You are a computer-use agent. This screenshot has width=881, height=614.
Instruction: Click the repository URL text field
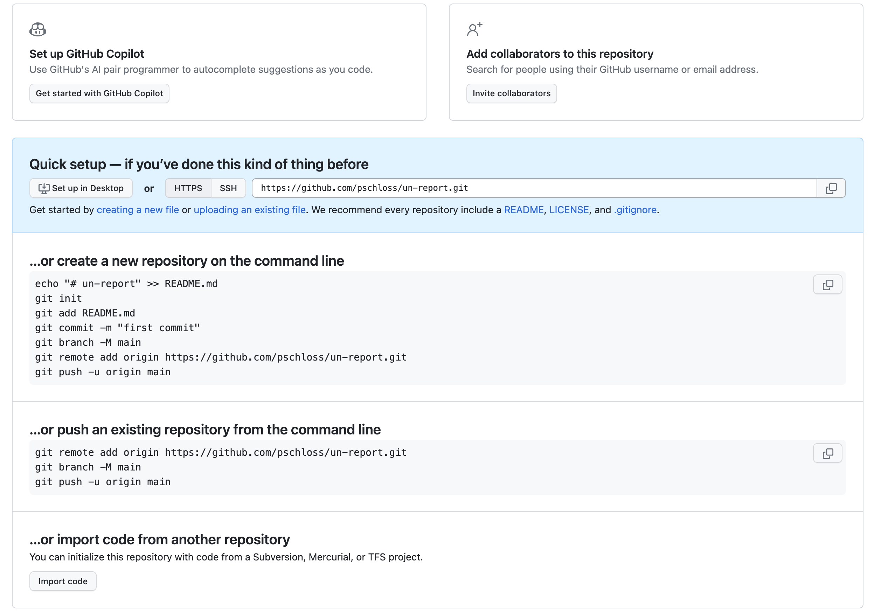tap(533, 188)
